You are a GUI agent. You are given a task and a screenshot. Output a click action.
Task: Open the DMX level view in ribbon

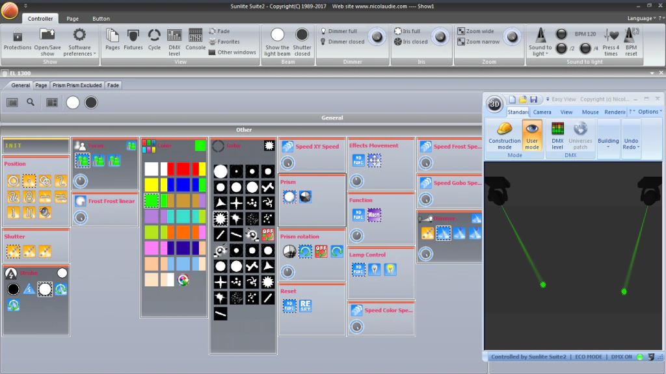click(174, 42)
